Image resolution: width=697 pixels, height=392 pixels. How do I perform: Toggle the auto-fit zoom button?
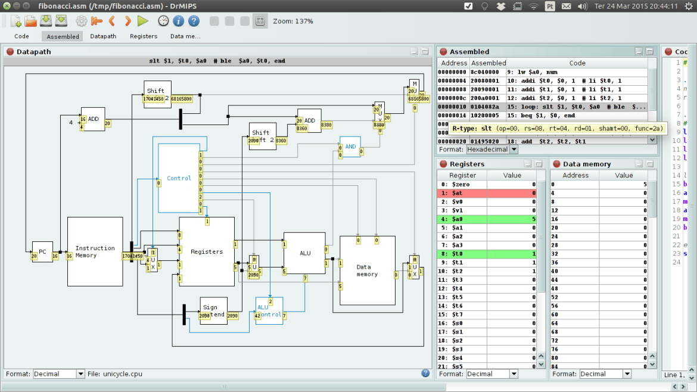tap(260, 21)
